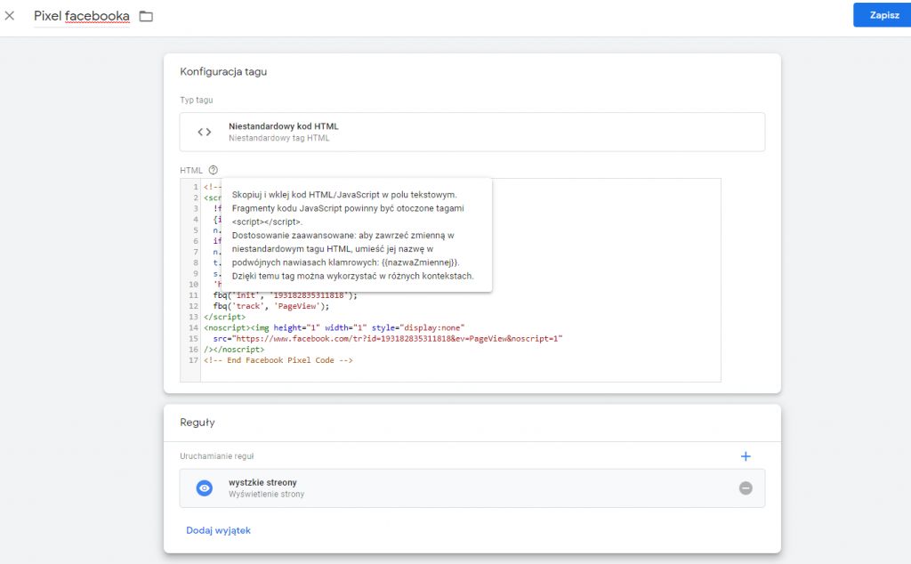Click the code brackets tag type icon
The image size is (911, 564).
[x=205, y=132]
